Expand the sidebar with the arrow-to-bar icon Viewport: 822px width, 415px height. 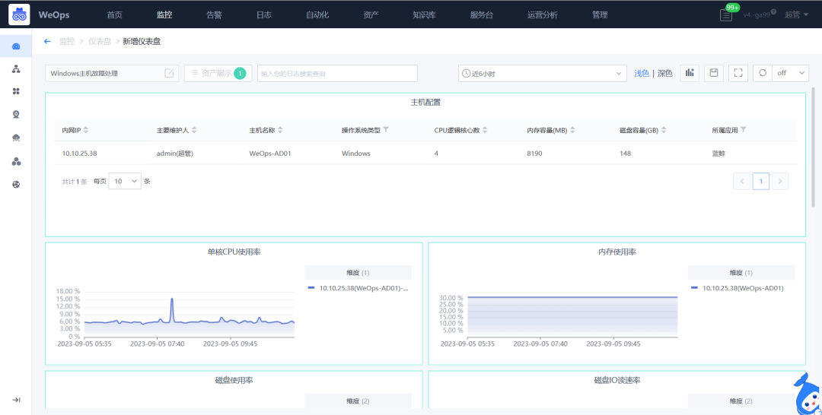(16, 400)
